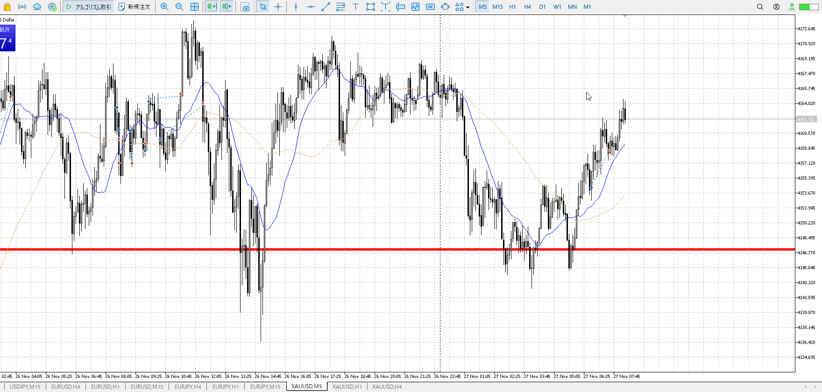
Task: Select the text label tool
Action: pyautogui.click(x=355, y=7)
